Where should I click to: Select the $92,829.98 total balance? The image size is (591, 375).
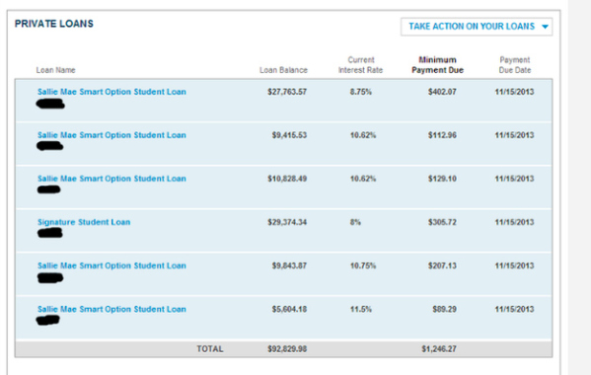(287, 349)
